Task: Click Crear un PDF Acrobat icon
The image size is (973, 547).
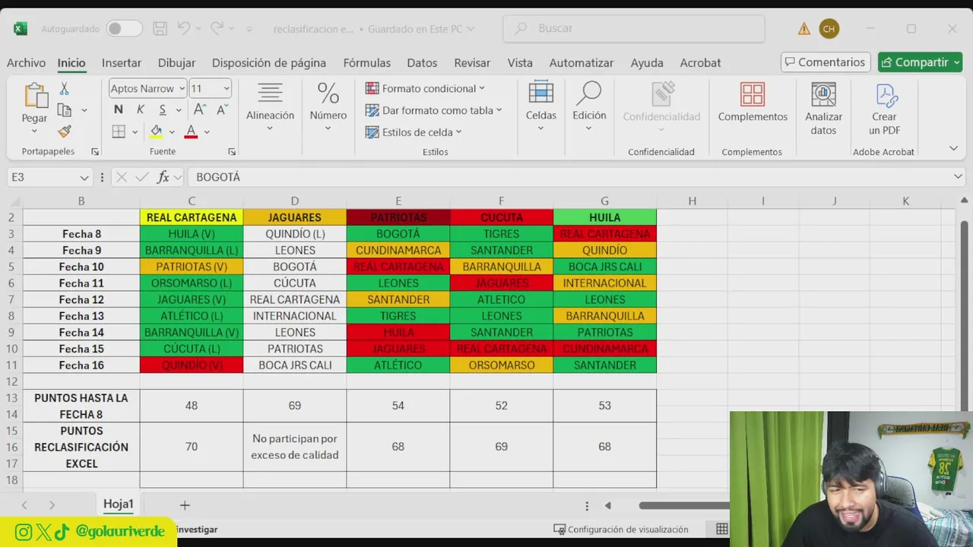Action: (x=885, y=109)
